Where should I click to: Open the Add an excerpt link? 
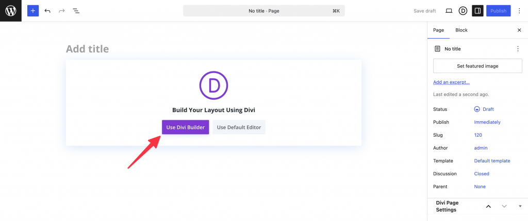point(451,82)
